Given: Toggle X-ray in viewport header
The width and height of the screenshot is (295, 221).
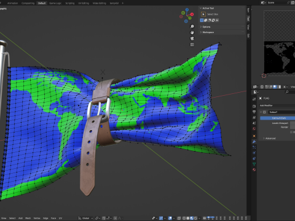Looking at the screenshot, I should [179, 218].
